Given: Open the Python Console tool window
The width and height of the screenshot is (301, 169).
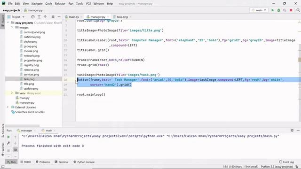Looking at the screenshot, I should pos(84,162).
